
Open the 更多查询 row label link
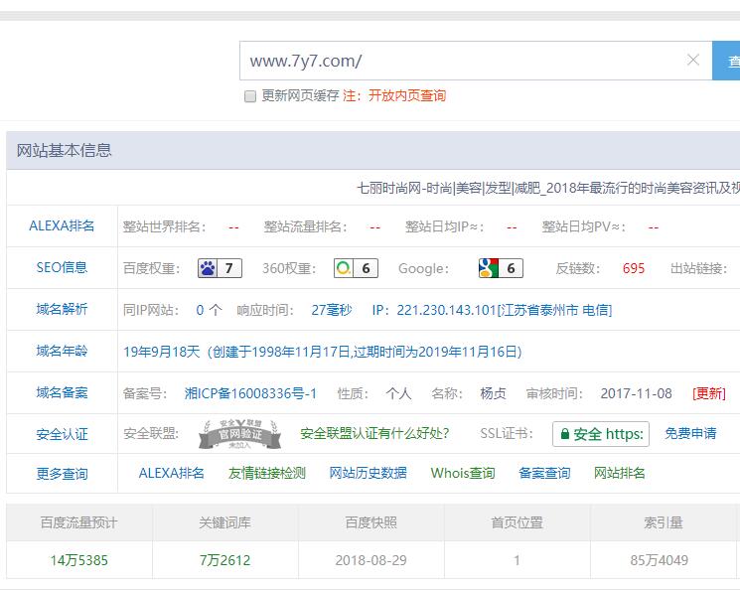(62, 474)
